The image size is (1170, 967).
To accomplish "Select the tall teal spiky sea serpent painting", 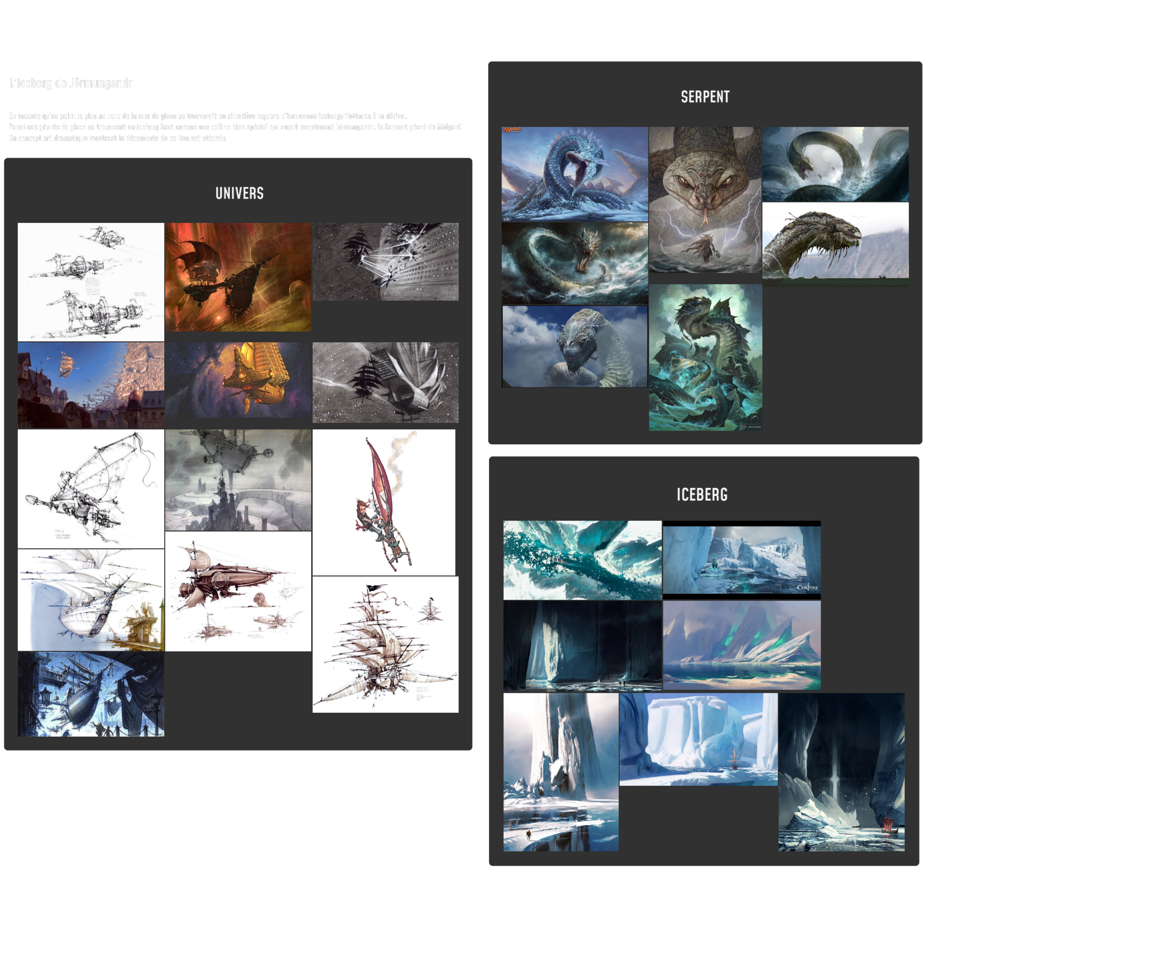I will pos(705,357).
